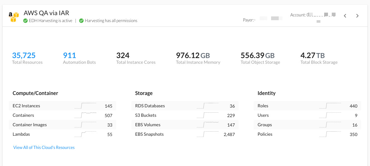The image size is (370, 166).
Task: Click the EDH Harvesting is active text
Action: (x=51, y=21)
